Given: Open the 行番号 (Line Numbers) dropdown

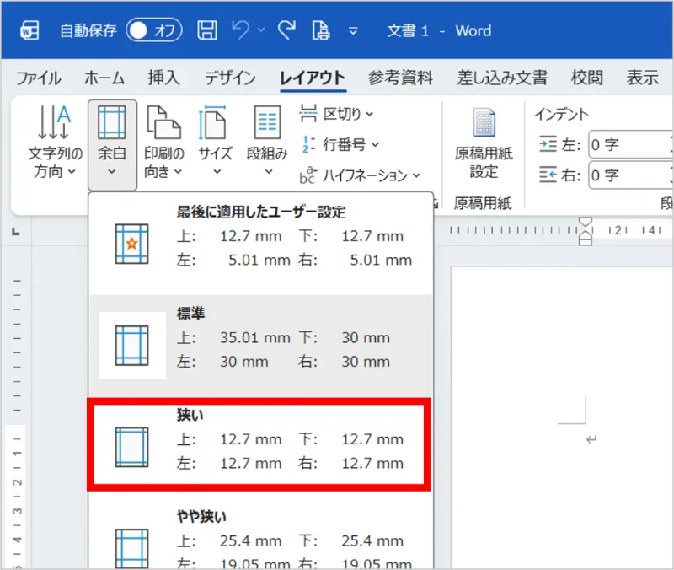Looking at the screenshot, I should (x=340, y=144).
